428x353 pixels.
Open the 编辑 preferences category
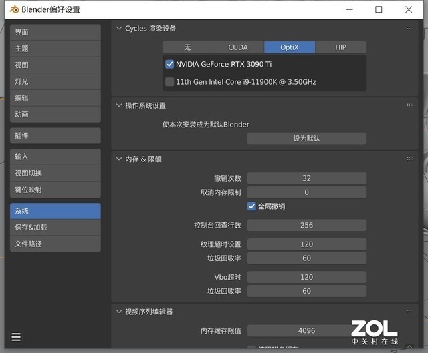[56, 98]
